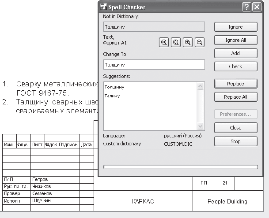The width and height of the screenshot is (269, 218).
Task: Click the Replace All button
Action: (235, 97)
